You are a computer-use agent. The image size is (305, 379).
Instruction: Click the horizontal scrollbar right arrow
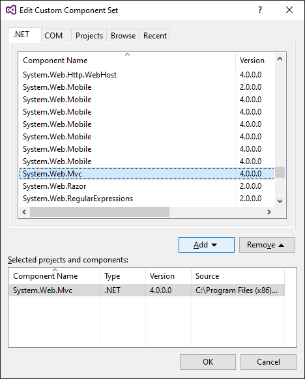point(269,212)
